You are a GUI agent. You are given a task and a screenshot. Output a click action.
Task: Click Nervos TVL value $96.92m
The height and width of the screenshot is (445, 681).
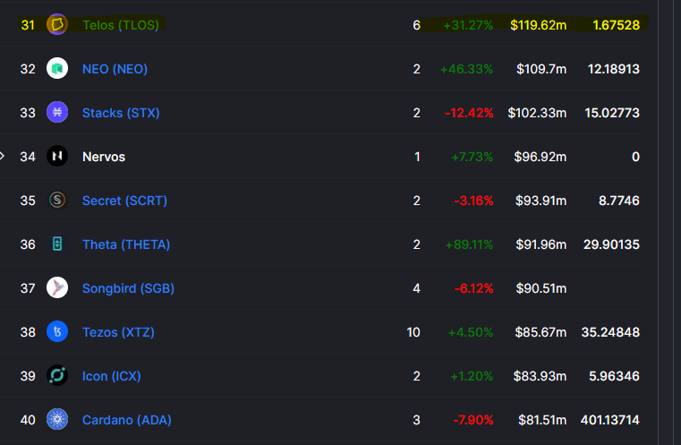tap(541, 157)
